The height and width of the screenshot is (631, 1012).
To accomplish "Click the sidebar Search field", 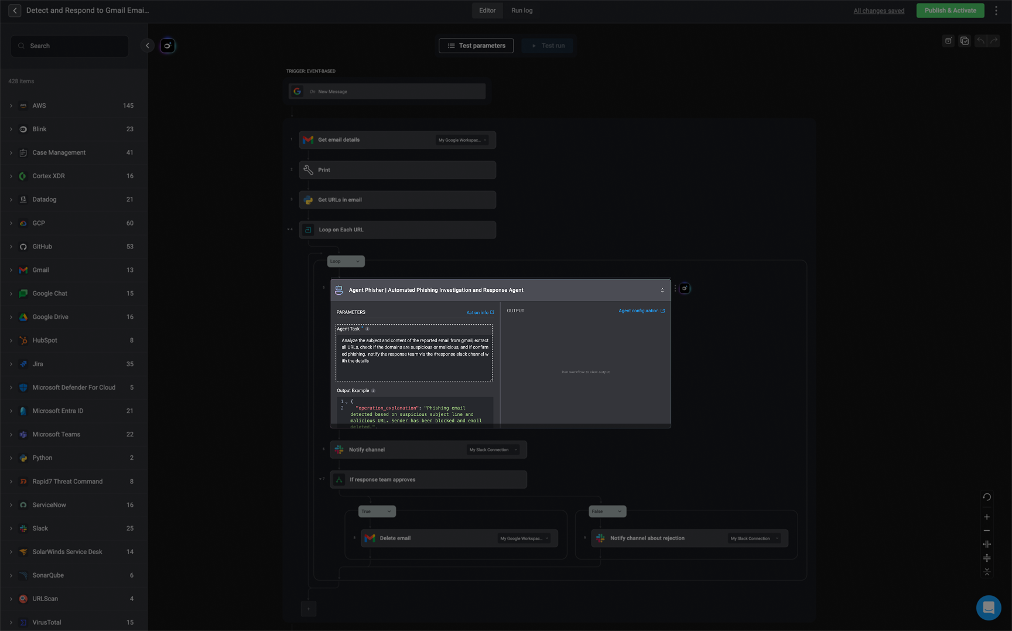I will 70,46.
